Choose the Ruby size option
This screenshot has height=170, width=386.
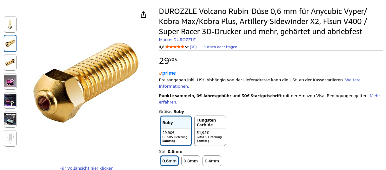click(x=176, y=131)
